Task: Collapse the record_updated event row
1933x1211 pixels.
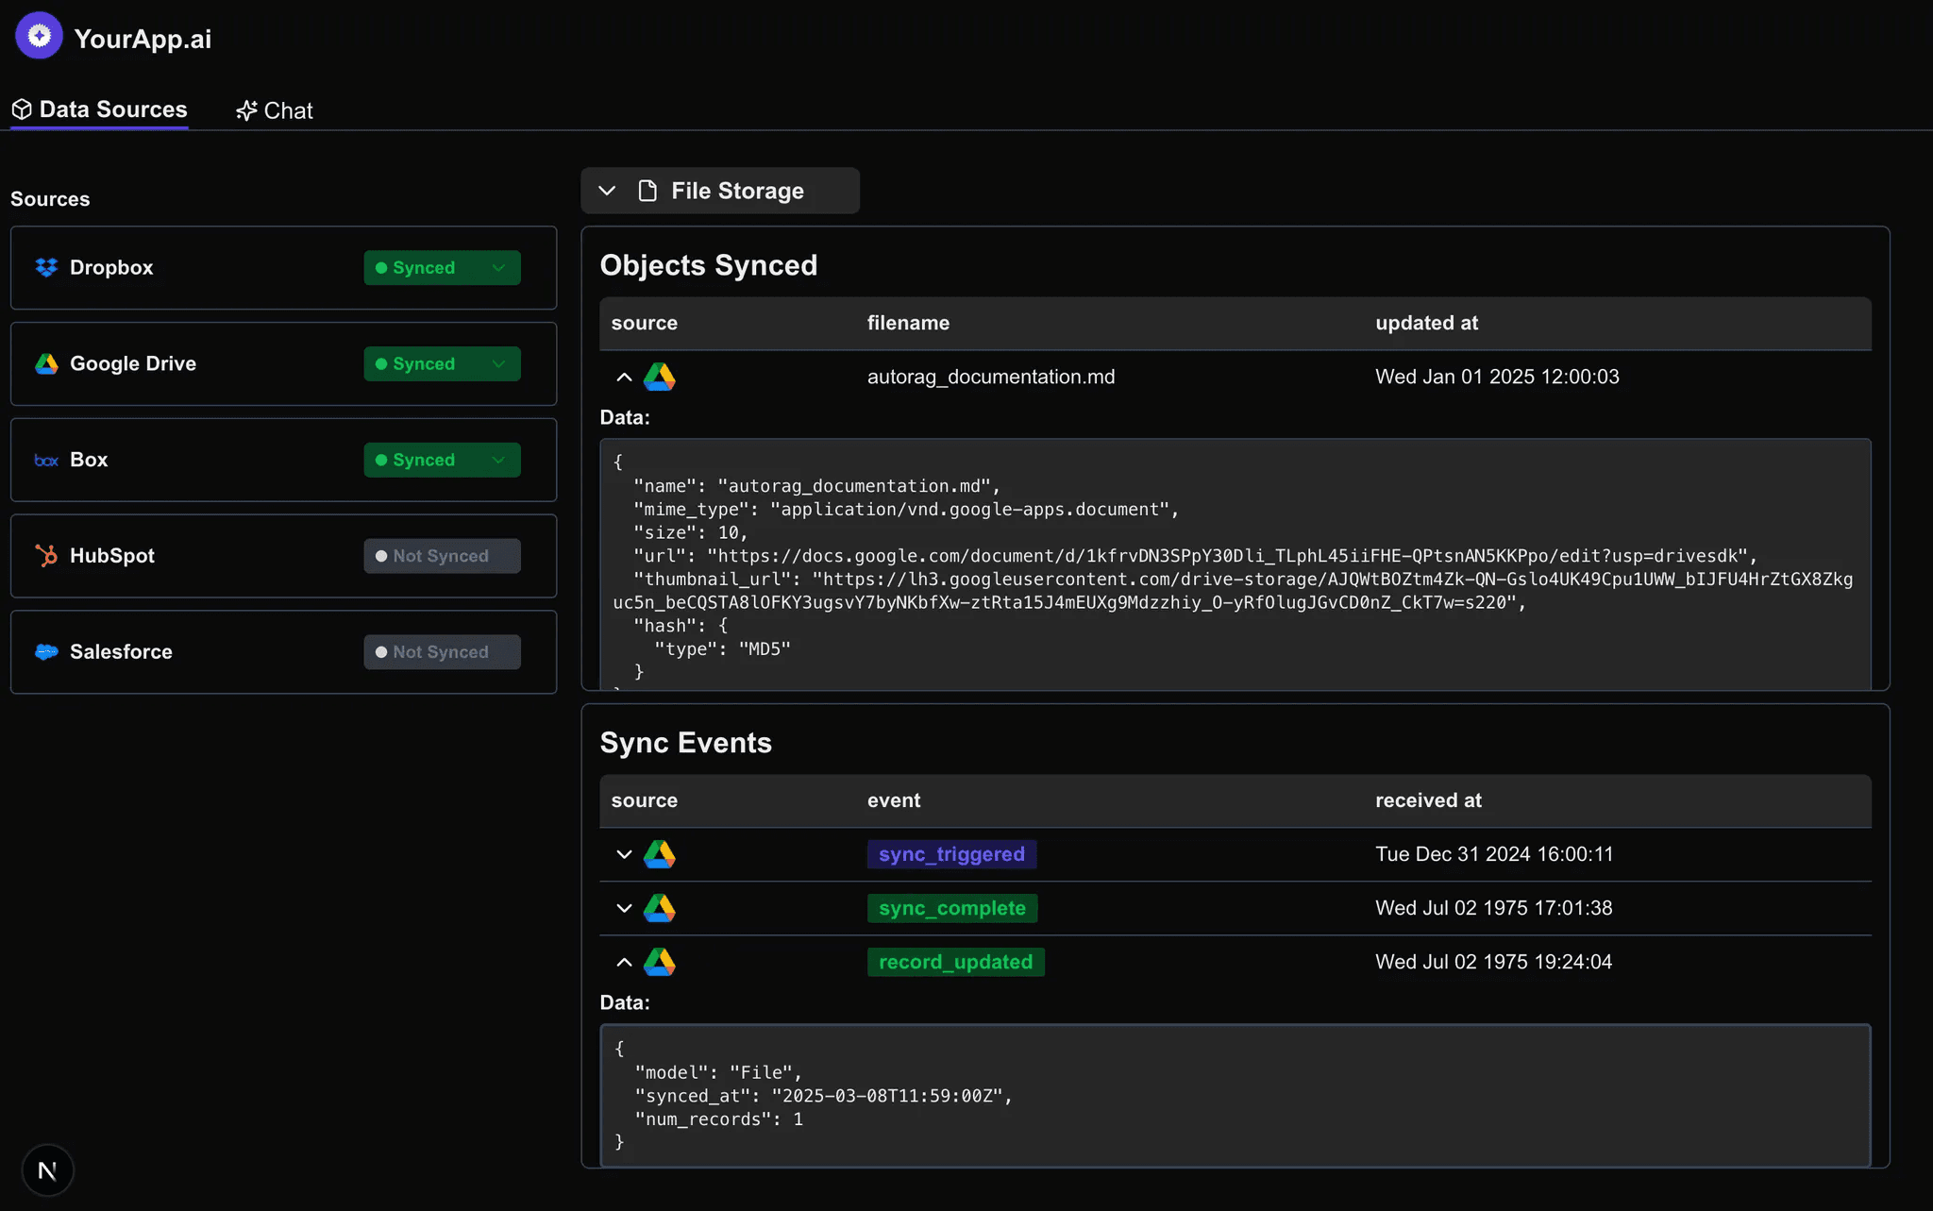Action: 624,962
